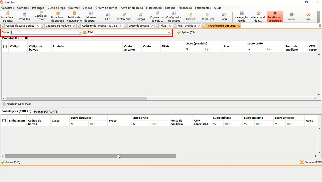Image resolution: width=322 pixels, height=182 pixels.
Task: Open Orçamentos de Faturamento toolbar icon
Action: pyautogui.click(x=157, y=17)
